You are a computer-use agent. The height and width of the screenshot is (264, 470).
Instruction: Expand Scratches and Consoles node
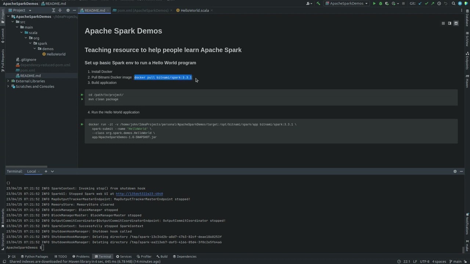tap(8, 87)
